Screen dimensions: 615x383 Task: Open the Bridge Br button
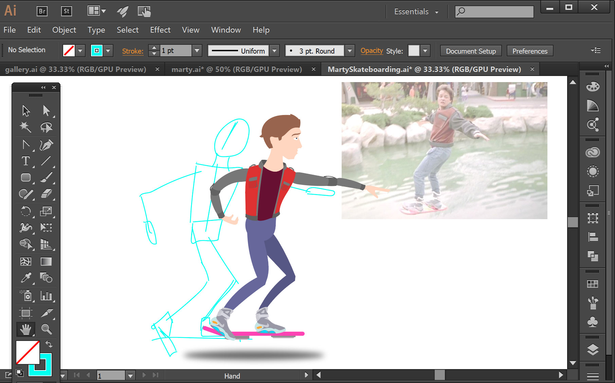42,11
